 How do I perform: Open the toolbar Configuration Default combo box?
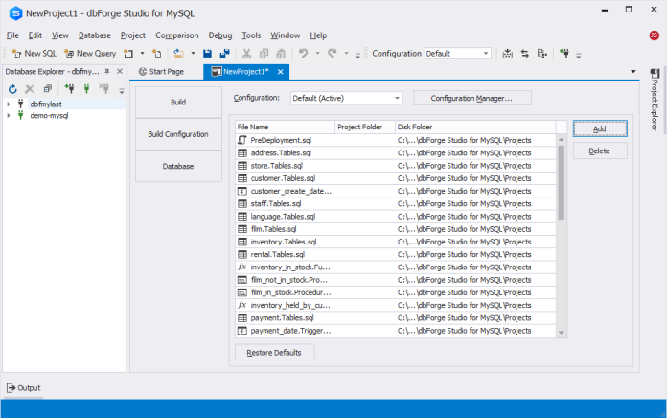(x=458, y=54)
